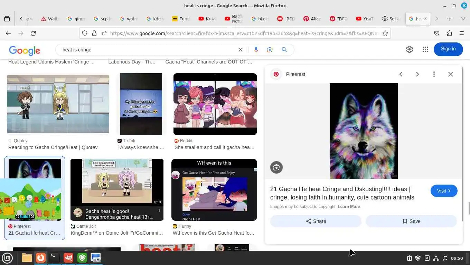
Task: Expand the list all tabs dropdown
Action: tap(463, 19)
